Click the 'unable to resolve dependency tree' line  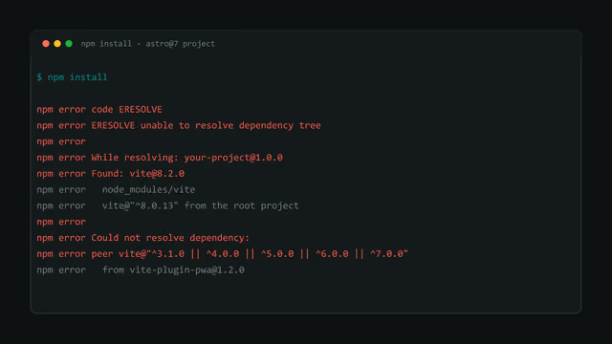pyautogui.click(x=179, y=125)
